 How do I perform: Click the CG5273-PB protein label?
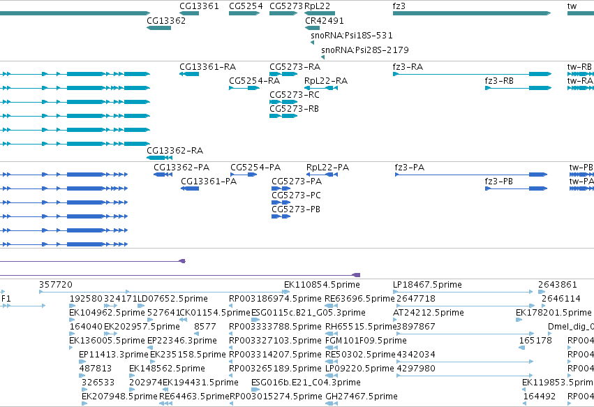click(x=296, y=209)
